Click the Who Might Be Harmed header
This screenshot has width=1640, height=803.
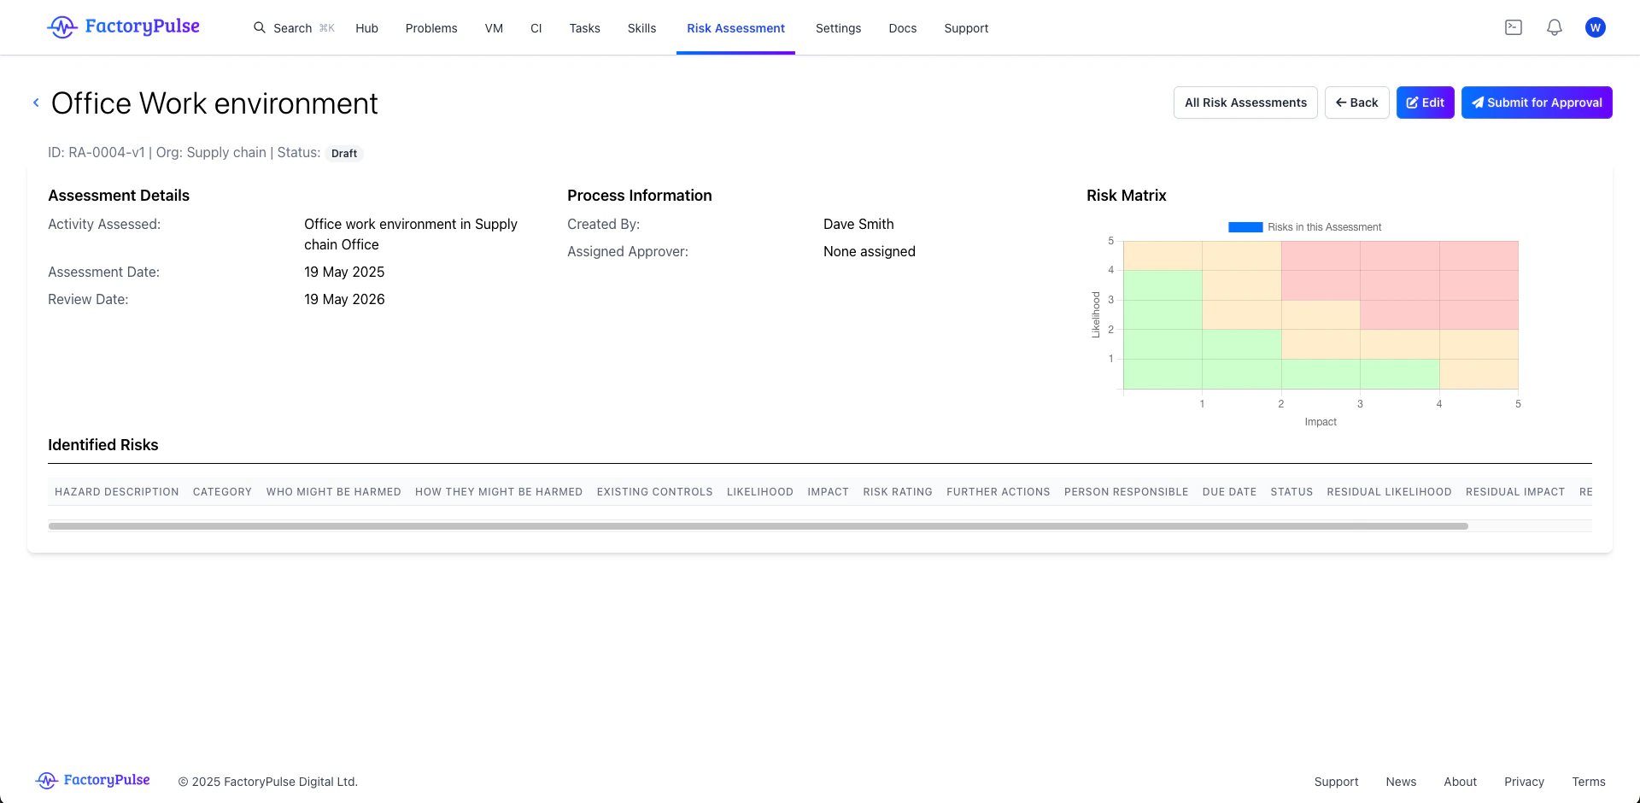(x=333, y=492)
